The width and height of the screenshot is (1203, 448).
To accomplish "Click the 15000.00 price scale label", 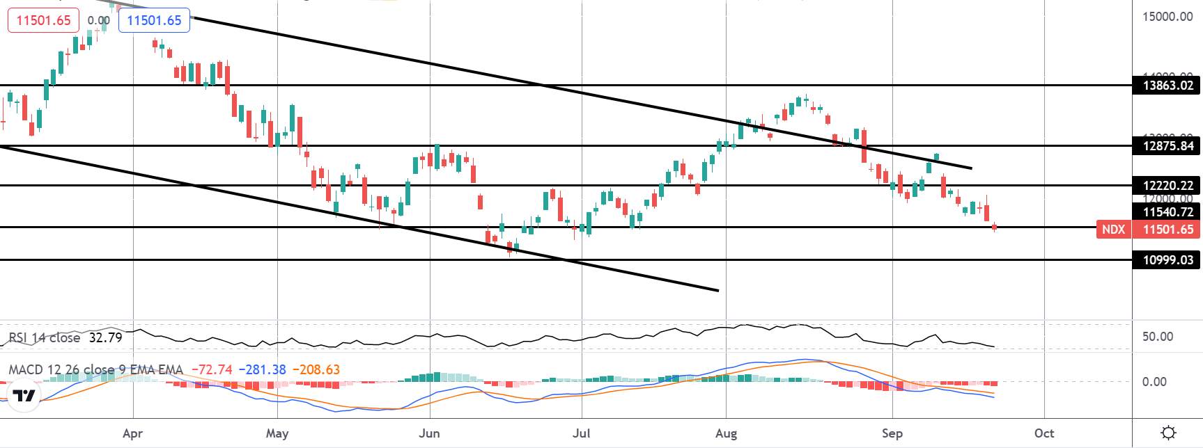I will click(x=1167, y=16).
